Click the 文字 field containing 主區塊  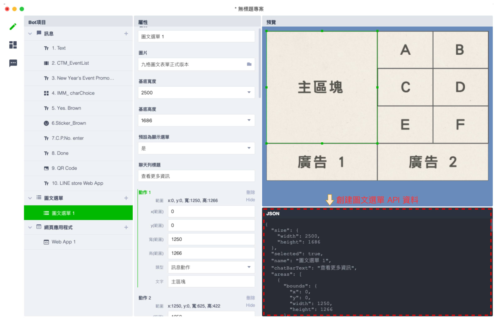(212, 282)
